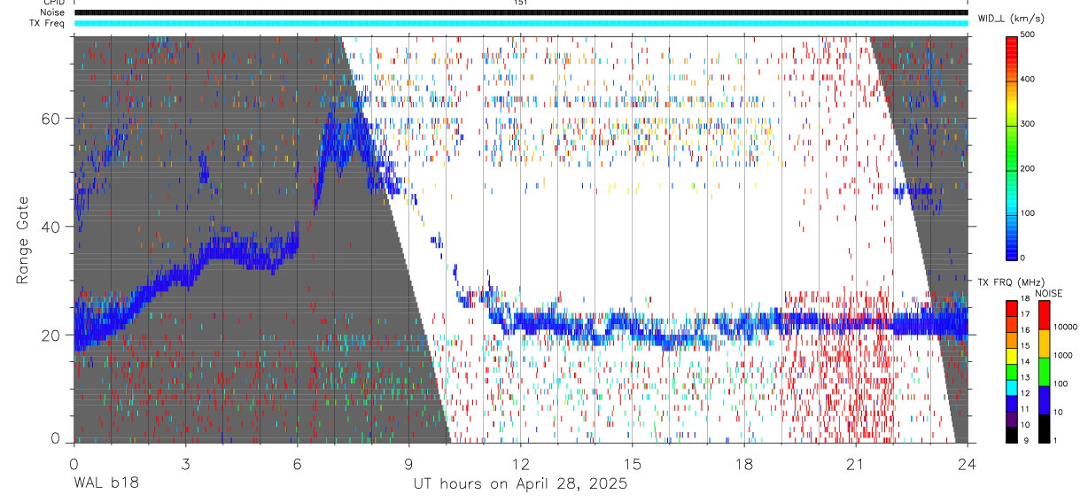Select the 'Noise' row label at top

coord(54,12)
